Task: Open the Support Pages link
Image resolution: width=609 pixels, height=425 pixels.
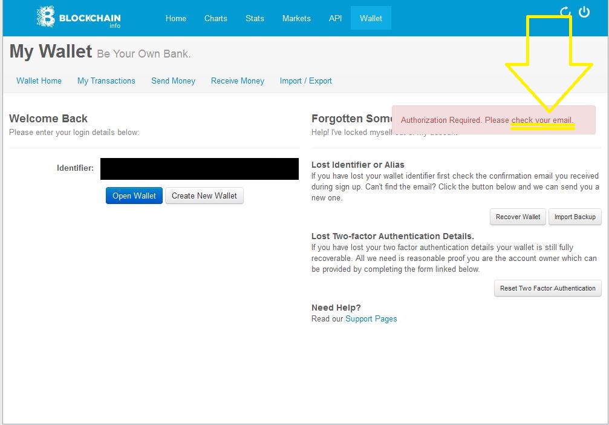Action: point(371,318)
